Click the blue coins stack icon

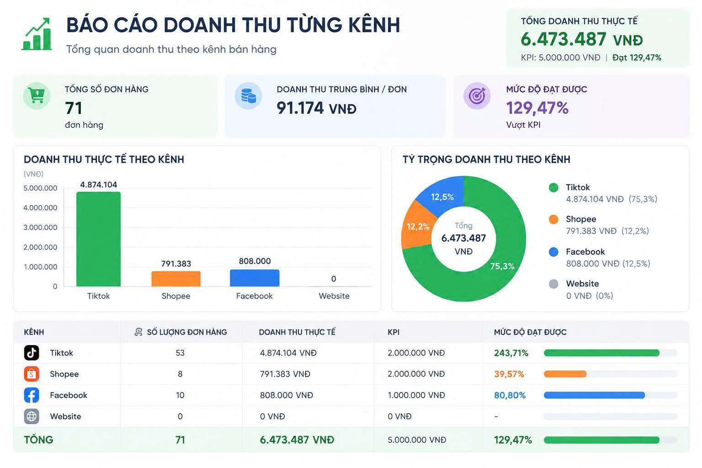click(248, 96)
